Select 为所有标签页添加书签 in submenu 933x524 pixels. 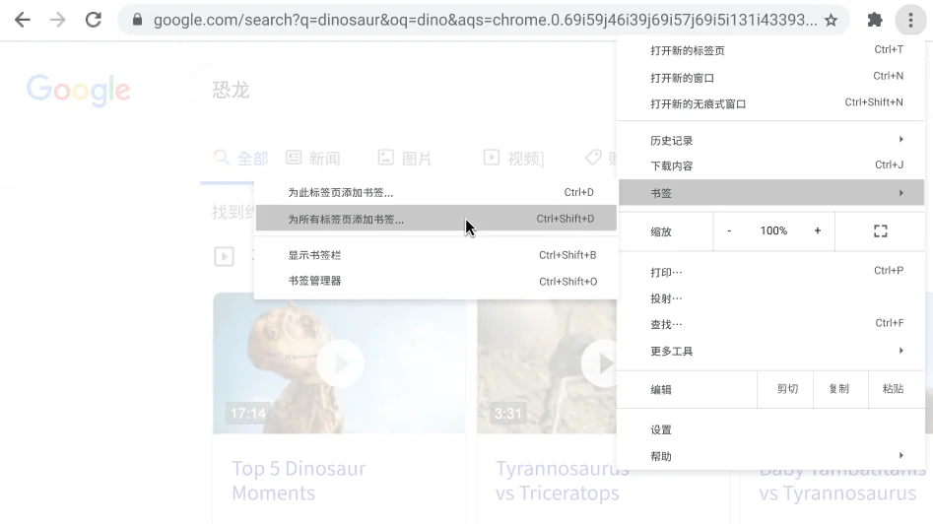click(436, 219)
